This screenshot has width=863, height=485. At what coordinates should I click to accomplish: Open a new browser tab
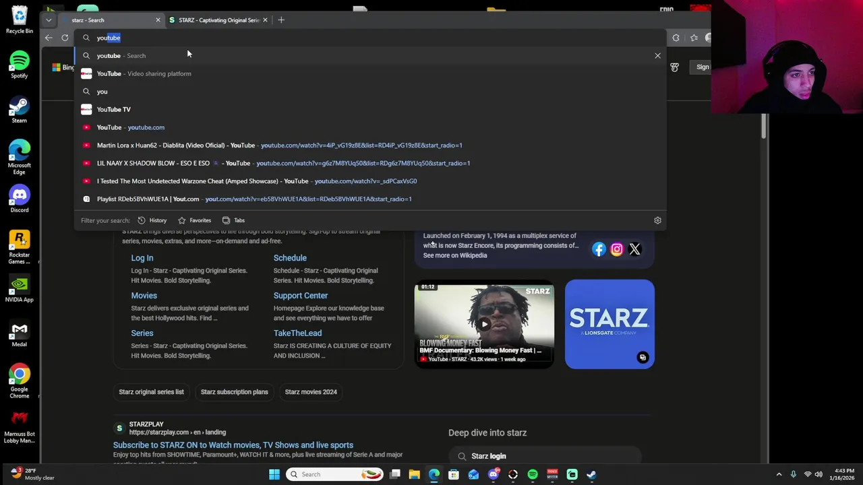(281, 20)
